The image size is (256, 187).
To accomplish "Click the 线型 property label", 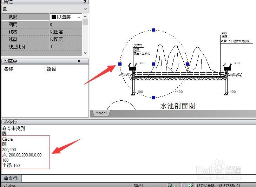I will click(13, 39).
